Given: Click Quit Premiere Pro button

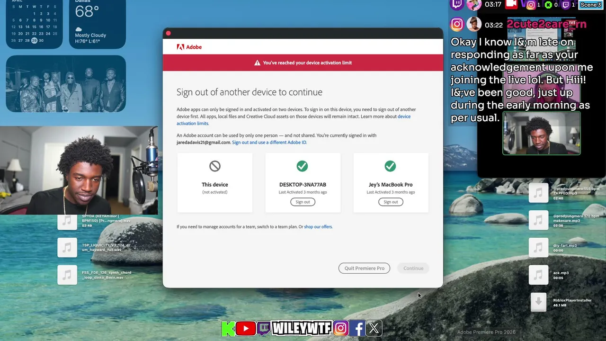Looking at the screenshot, I should 364,268.
